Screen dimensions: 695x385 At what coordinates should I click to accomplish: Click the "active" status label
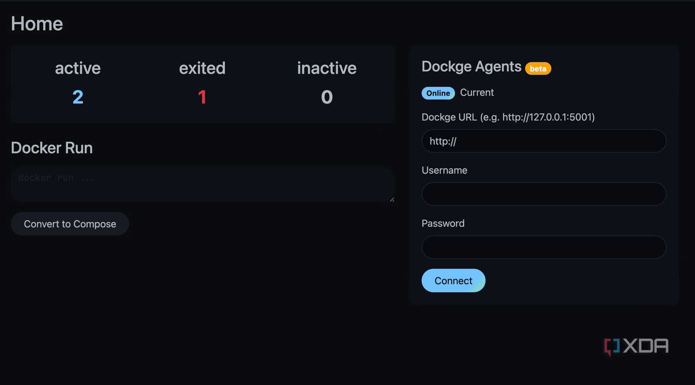[x=78, y=68]
